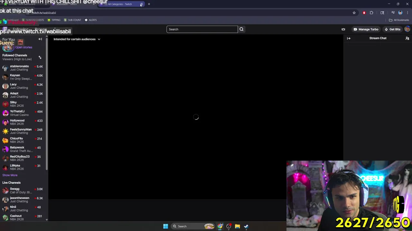Collapse the left sidebar arrow
This screenshot has height=231, width=412.
tap(40, 39)
